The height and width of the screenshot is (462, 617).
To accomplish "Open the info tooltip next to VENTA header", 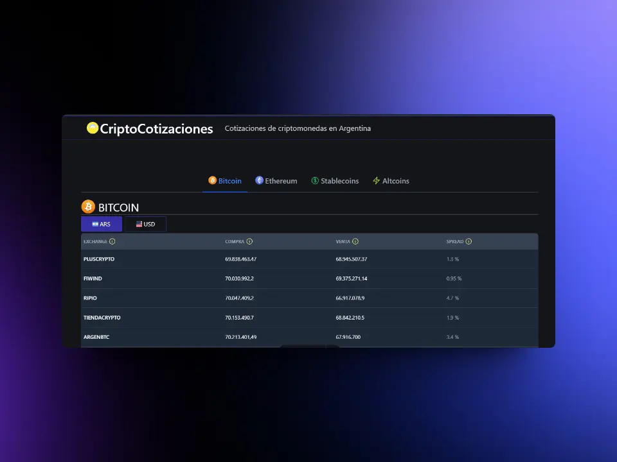I will tap(355, 241).
